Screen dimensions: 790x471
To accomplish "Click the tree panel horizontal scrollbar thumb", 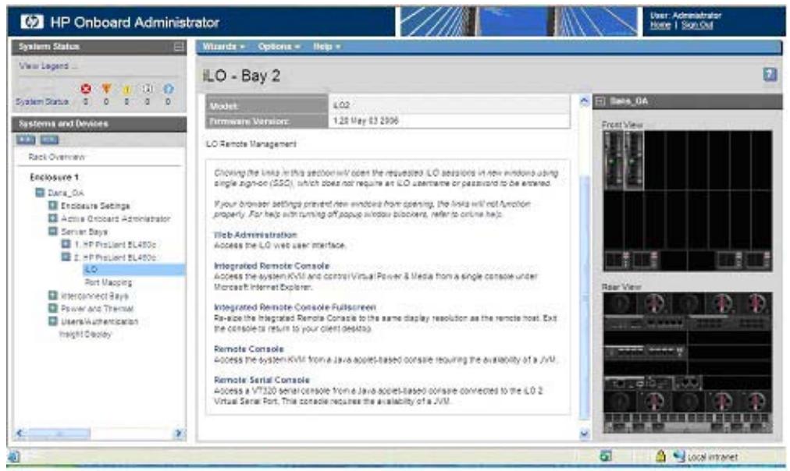I will point(59,434).
